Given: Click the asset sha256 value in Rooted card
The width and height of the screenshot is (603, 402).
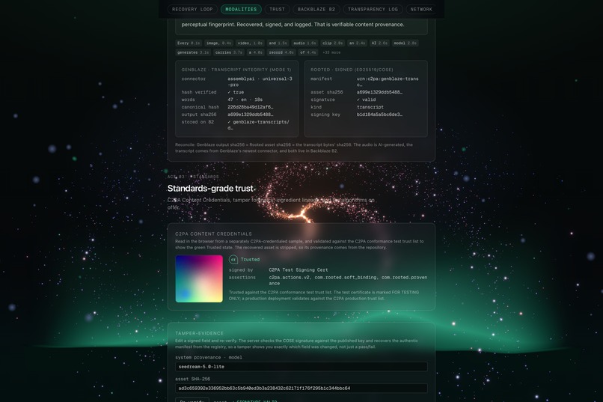Looking at the screenshot, I should [379, 92].
